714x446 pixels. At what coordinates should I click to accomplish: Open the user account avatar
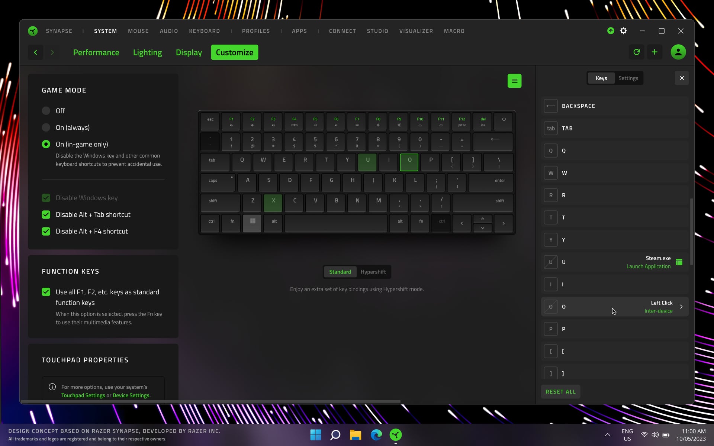click(x=678, y=52)
